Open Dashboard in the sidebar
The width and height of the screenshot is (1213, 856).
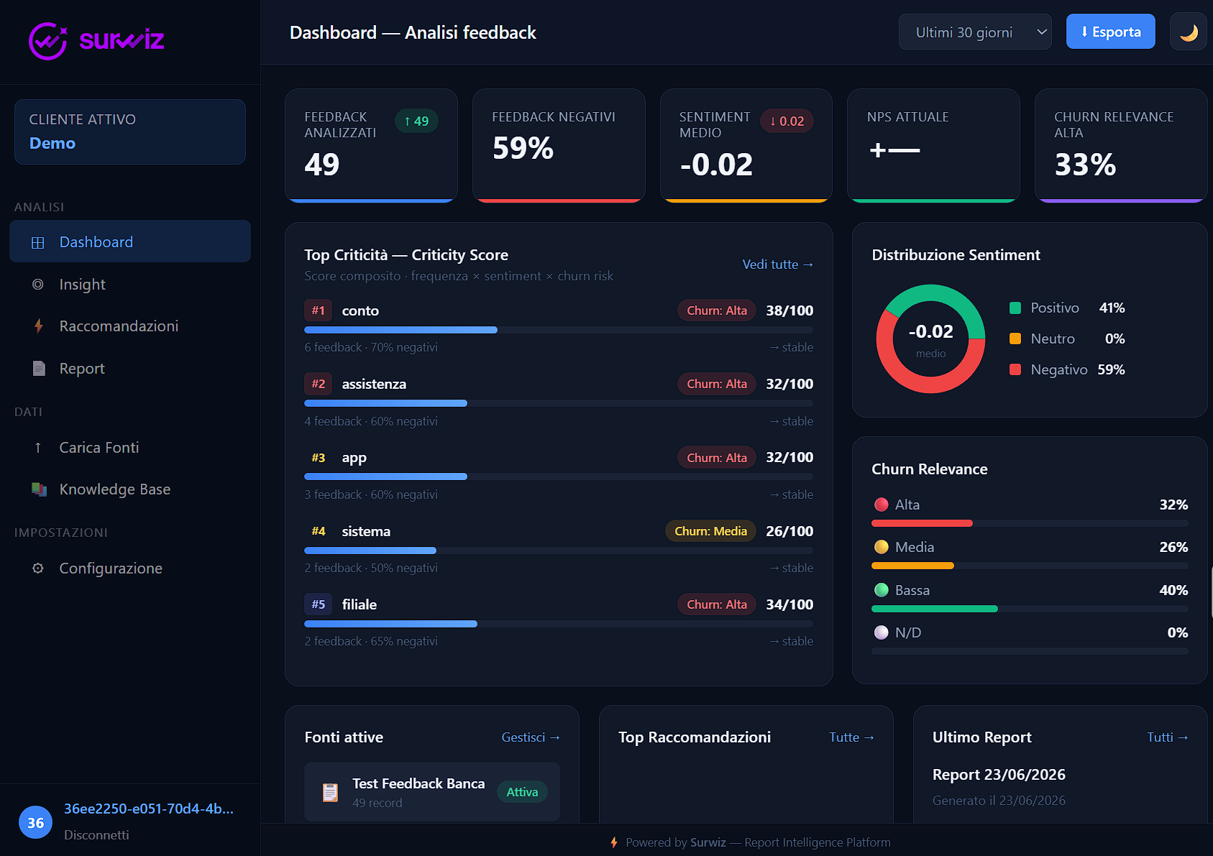(130, 241)
